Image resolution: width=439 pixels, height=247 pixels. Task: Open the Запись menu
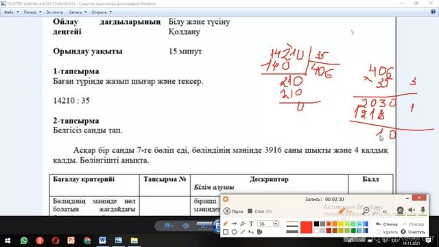pyautogui.click(x=78, y=12)
